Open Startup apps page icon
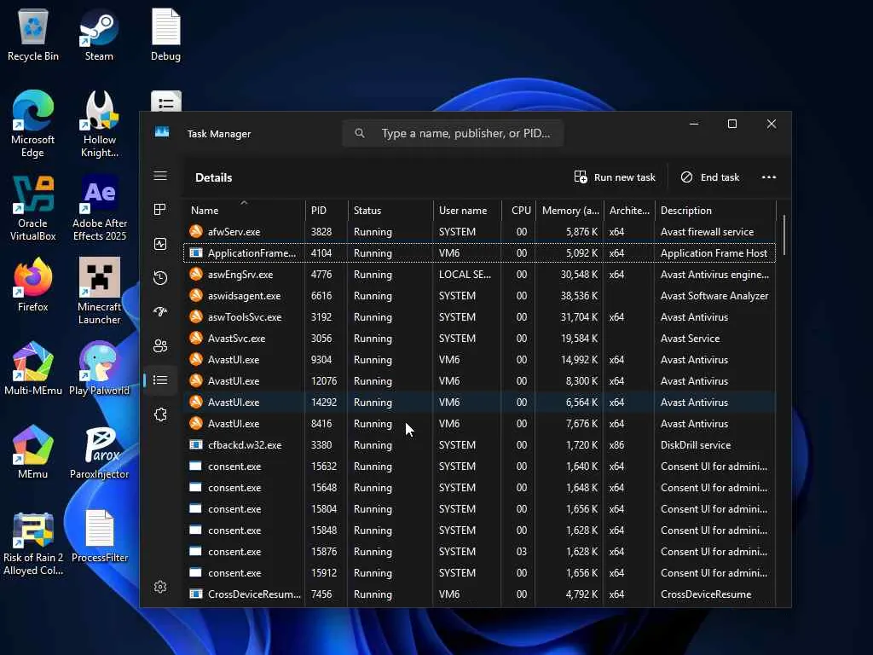 160,312
